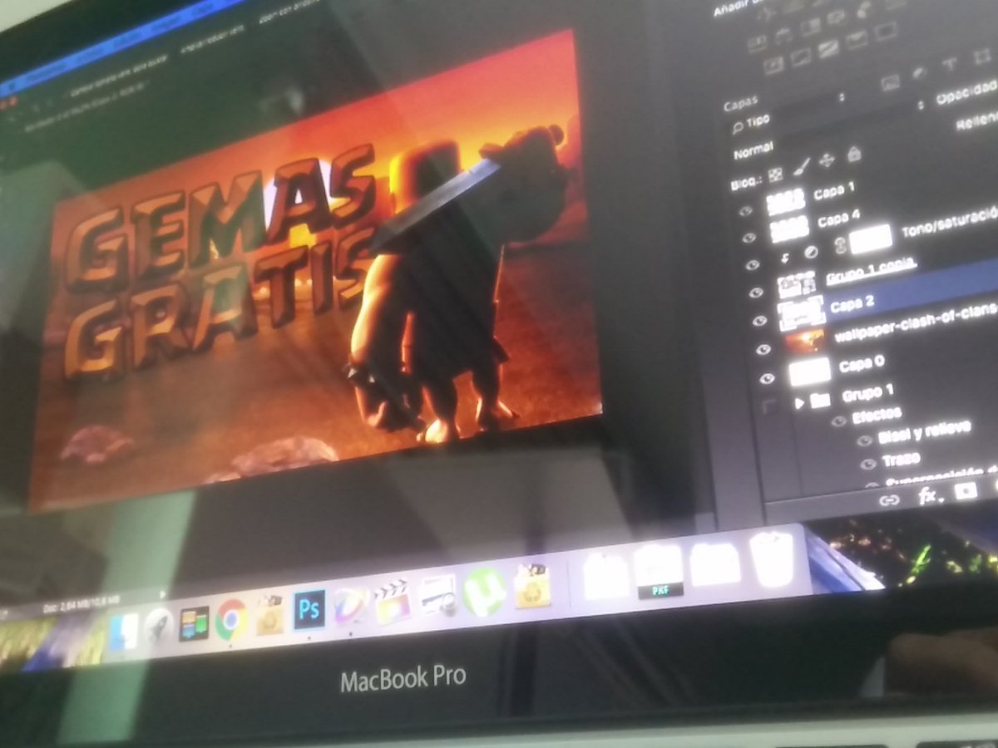Image resolution: width=998 pixels, height=748 pixels.
Task: Toggle Efectos visibility under Grupo 1
Action: point(838,421)
